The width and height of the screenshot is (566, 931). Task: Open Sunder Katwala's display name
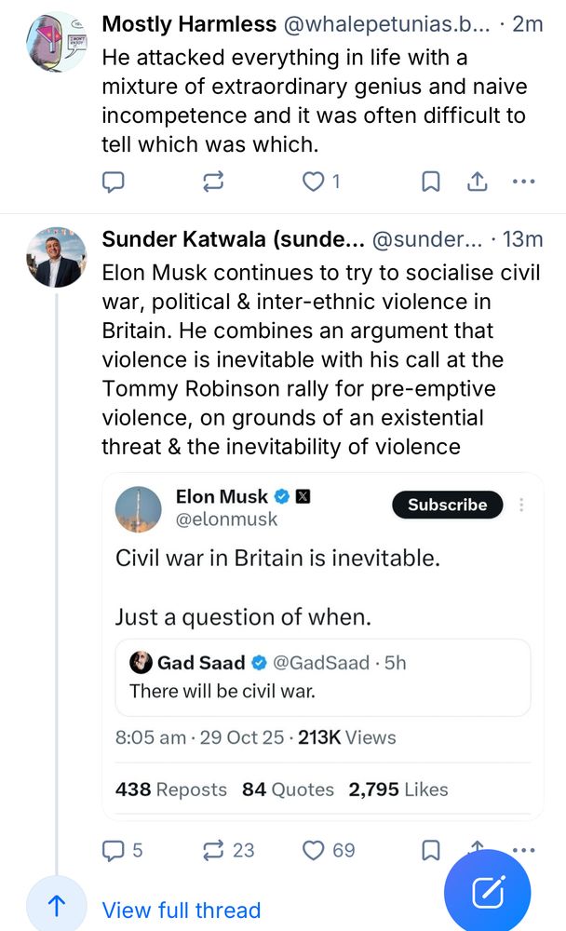click(x=232, y=239)
